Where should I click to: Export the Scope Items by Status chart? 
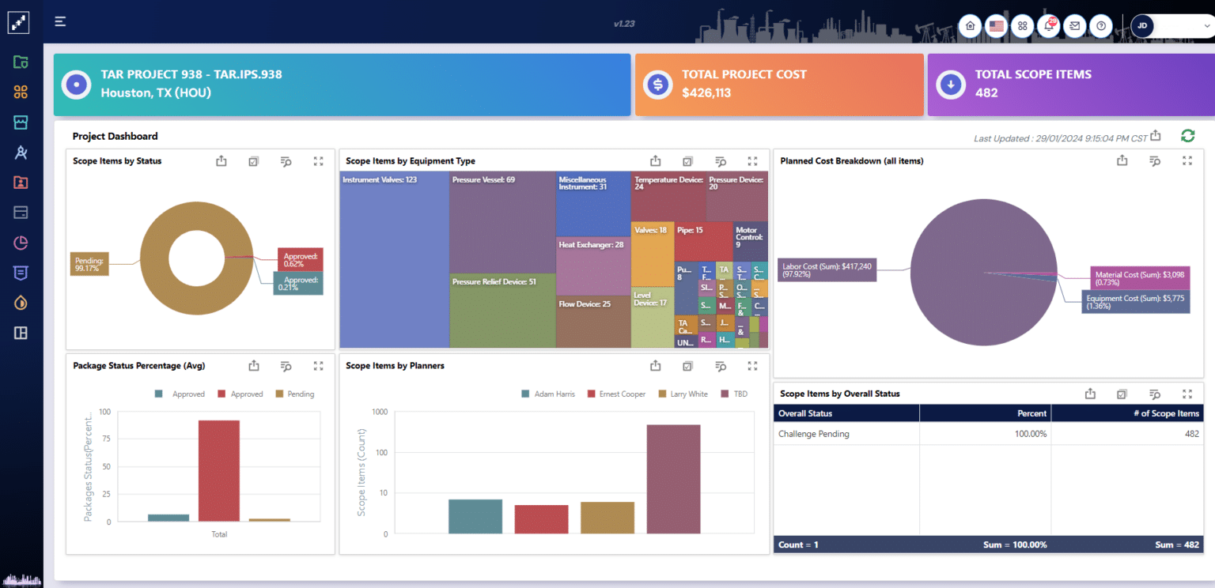click(x=221, y=161)
